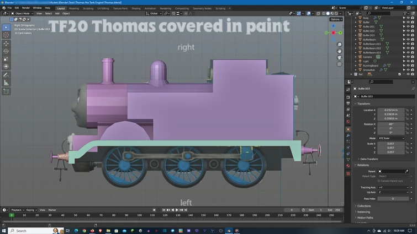Jump to the timeline end frame

pyautogui.click(x=186, y=210)
